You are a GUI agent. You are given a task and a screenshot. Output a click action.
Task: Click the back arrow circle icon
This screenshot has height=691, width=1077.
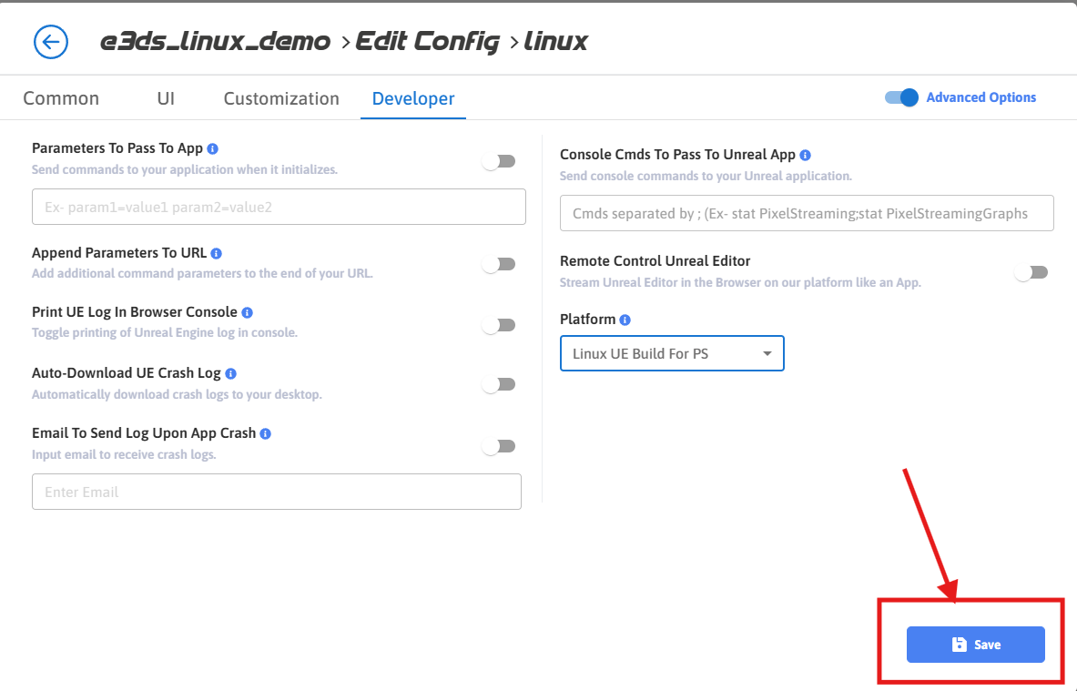pos(51,41)
